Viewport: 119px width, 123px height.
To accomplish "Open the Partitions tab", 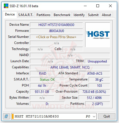I will [x=43, y=15].
